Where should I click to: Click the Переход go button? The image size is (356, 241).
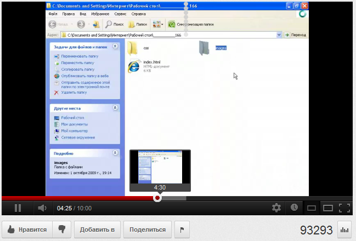[x=295, y=35]
